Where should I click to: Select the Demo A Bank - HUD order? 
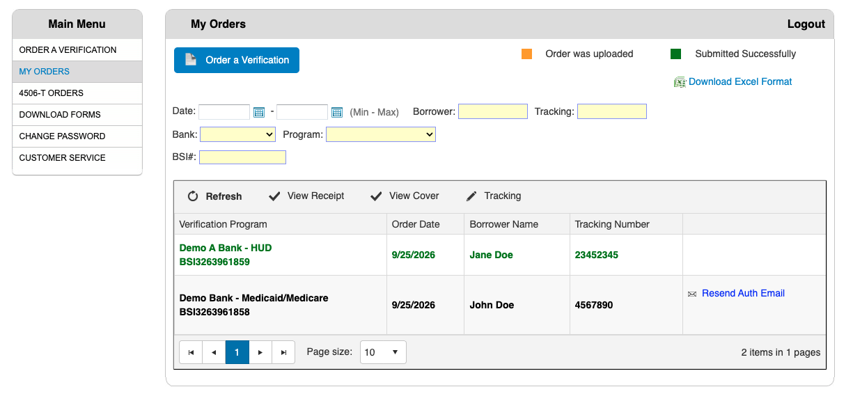(500, 255)
